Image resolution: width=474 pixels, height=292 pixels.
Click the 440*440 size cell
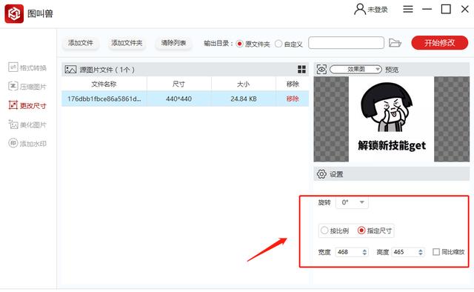[178, 99]
